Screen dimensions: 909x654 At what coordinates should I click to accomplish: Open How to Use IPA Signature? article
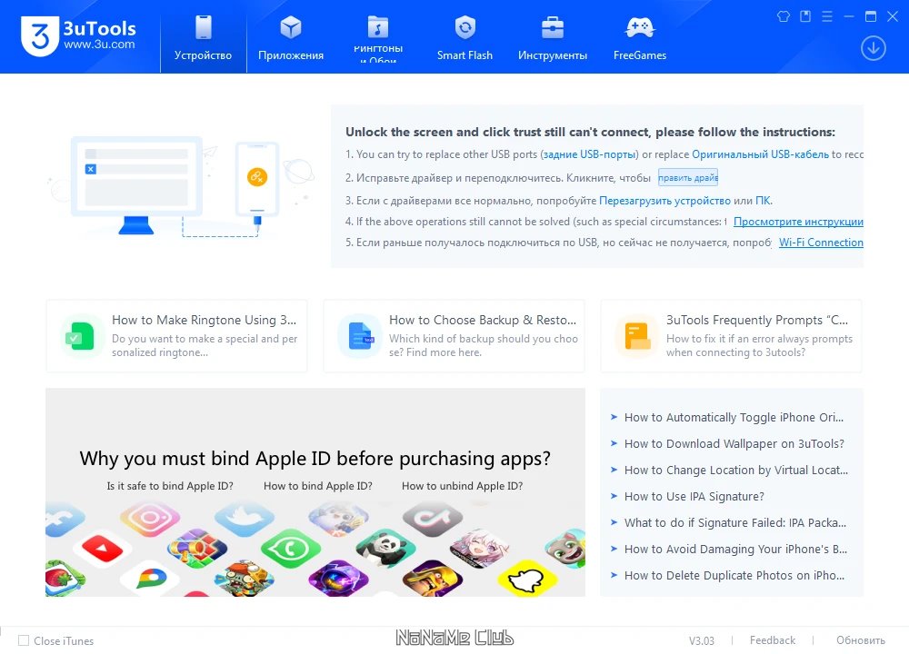pyautogui.click(x=694, y=497)
